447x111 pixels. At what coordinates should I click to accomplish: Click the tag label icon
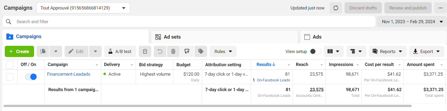click(x=201, y=52)
